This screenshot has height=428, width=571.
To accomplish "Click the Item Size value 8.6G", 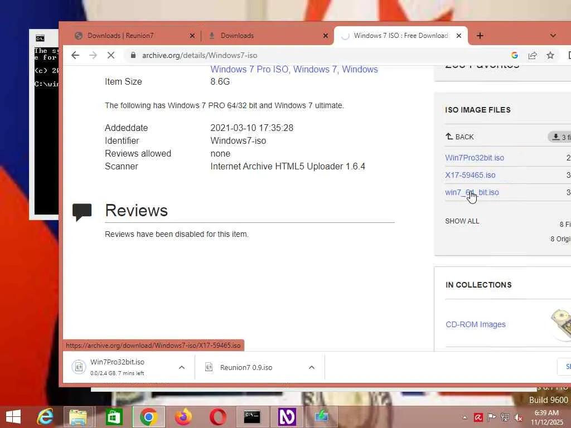I will coord(220,81).
